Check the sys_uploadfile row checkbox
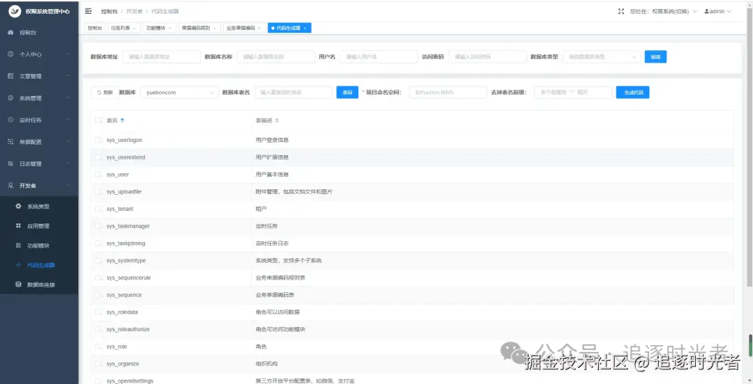The image size is (753, 384). [98, 192]
